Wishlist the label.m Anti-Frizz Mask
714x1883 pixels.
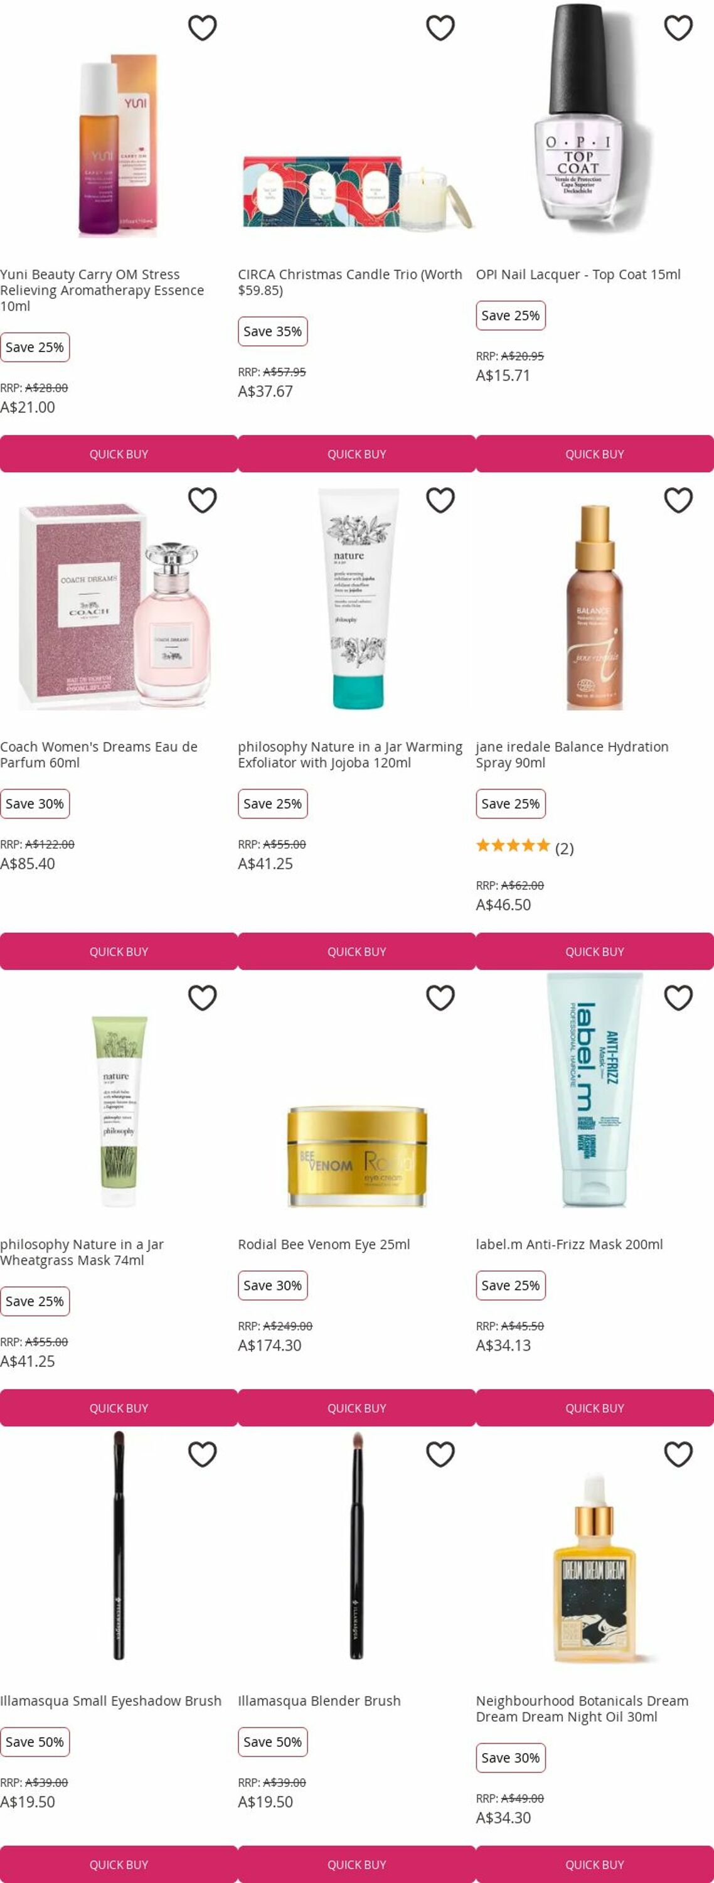click(678, 998)
